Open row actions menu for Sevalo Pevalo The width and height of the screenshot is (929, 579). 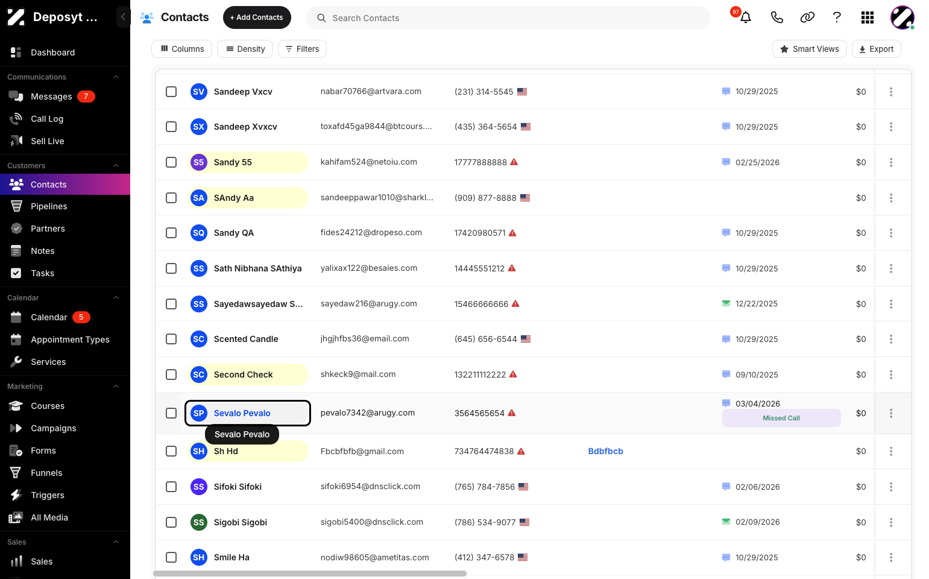coord(890,413)
